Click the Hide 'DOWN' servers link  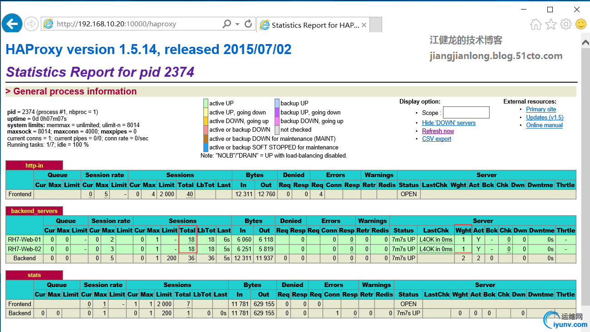tap(448, 123)
